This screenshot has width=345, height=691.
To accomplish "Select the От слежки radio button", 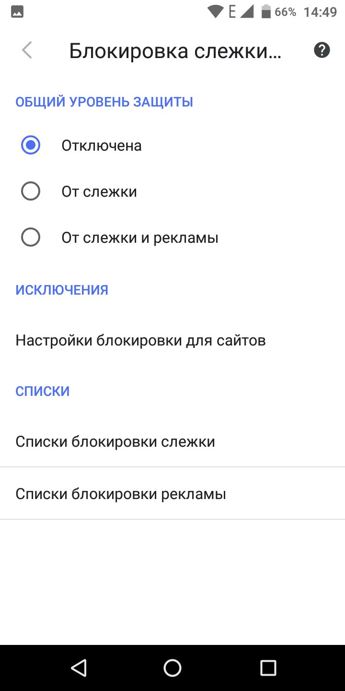I will coord(31,191).
